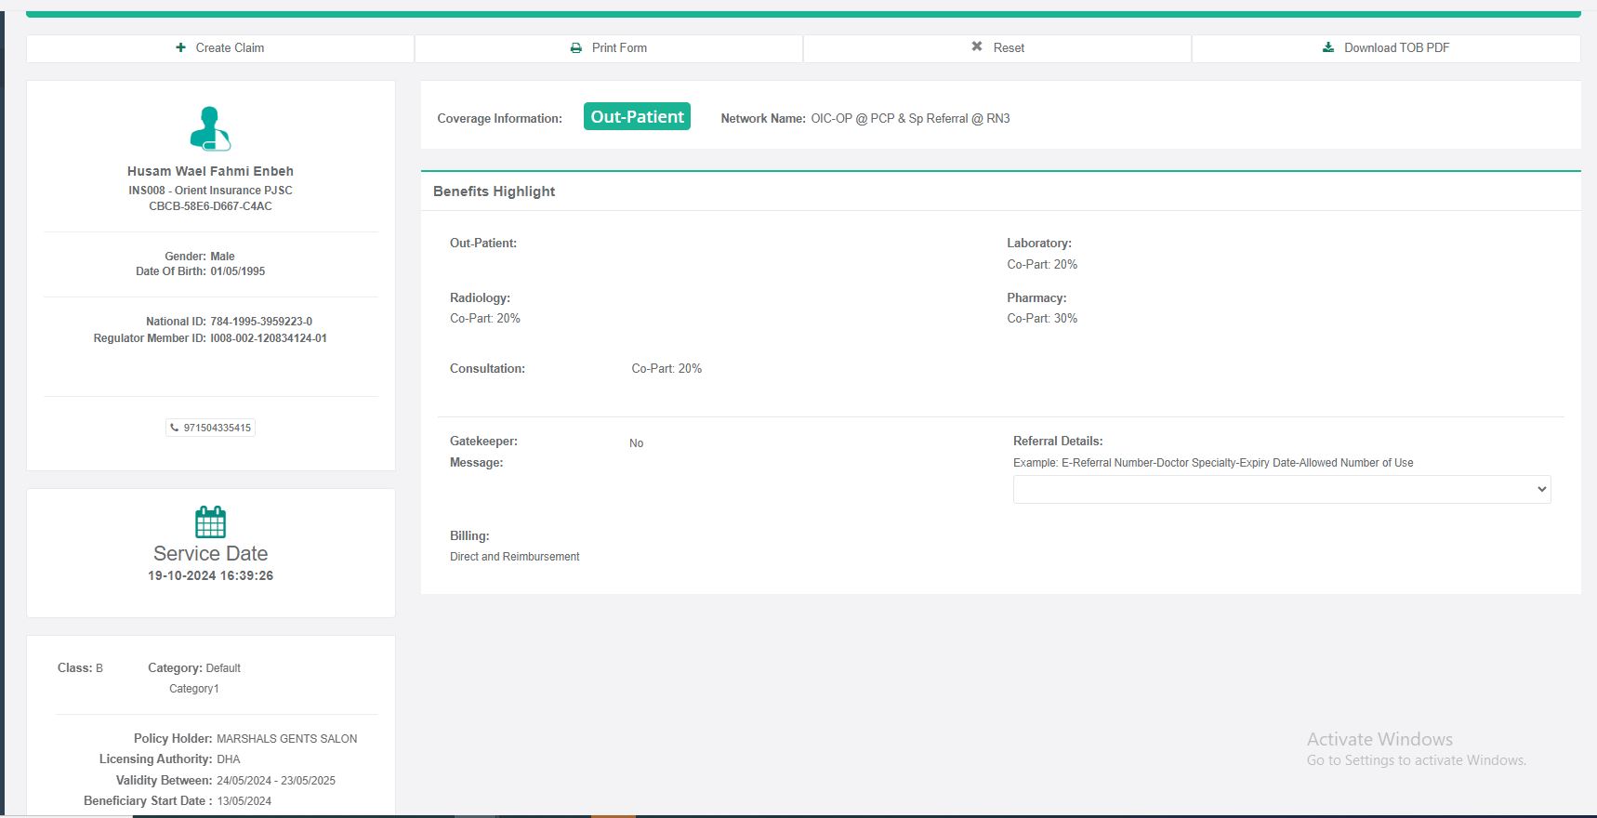This screenshot has width=1597, height=818.
Task: Click the validity dates 24/05/2024 - 23/05/2025
Action: tap(276, 781)
